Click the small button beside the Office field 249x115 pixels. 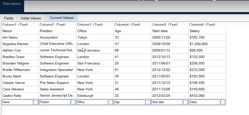point(111,102)
